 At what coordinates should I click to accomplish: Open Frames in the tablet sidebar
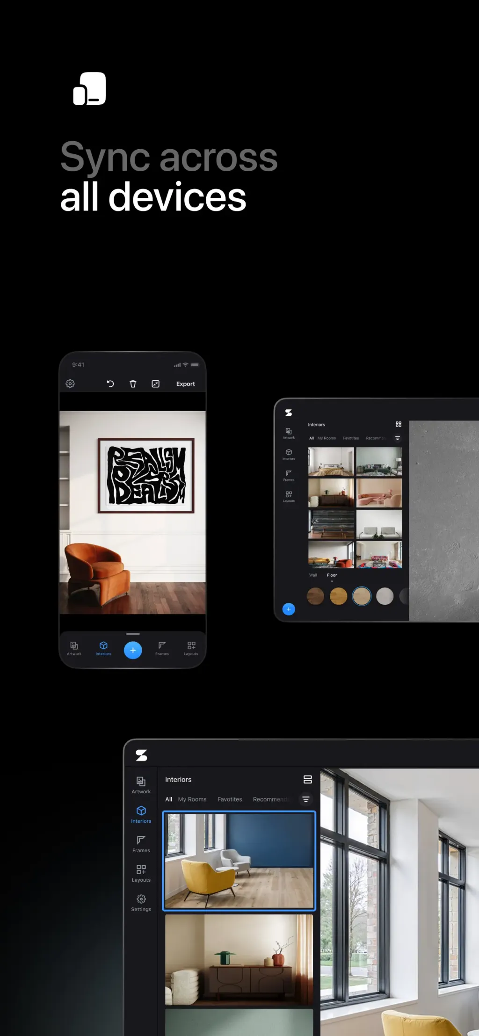(x=289, y=475)
